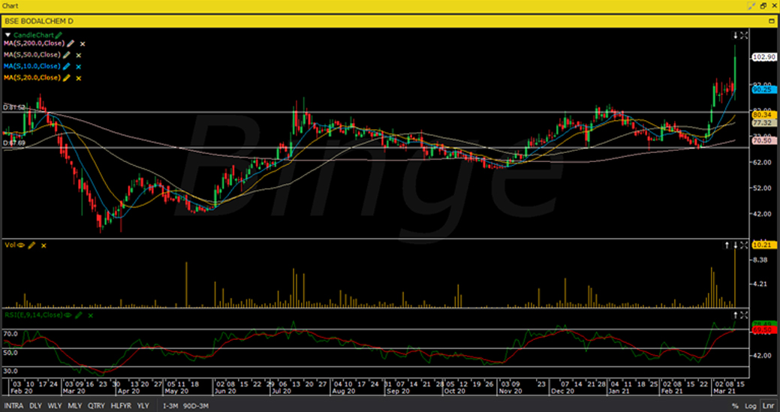Select the I-3M range button

[x=170, y=406]
